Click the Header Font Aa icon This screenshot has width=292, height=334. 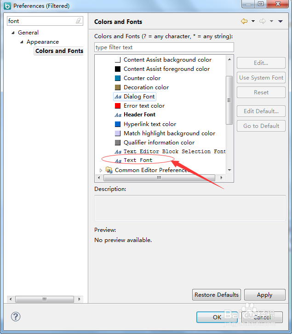pos(118,115)
